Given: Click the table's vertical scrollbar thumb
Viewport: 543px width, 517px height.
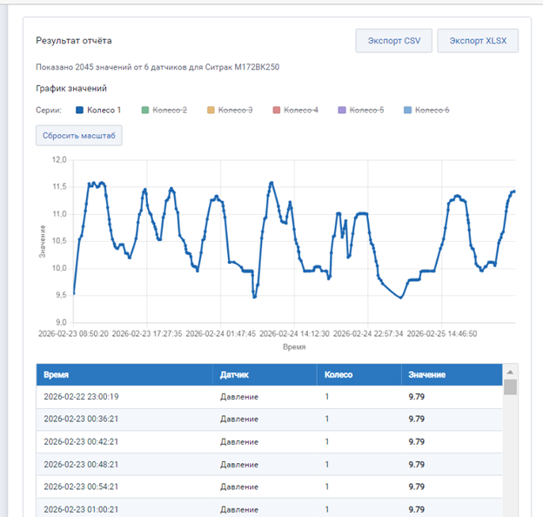Looking at the screenshot, I should click(510, 388).
